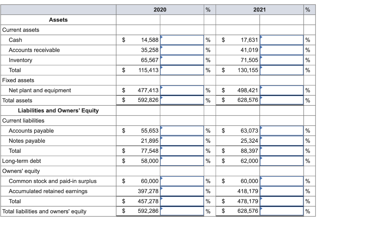The width and height of the screenshot is (368, 235).
Task: Select 2020 owners' equity Total percentage input
Action: click(182, 201)
